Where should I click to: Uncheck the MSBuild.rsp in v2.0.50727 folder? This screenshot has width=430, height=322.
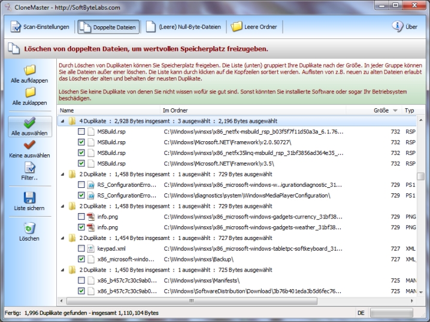tap(81, 142)
